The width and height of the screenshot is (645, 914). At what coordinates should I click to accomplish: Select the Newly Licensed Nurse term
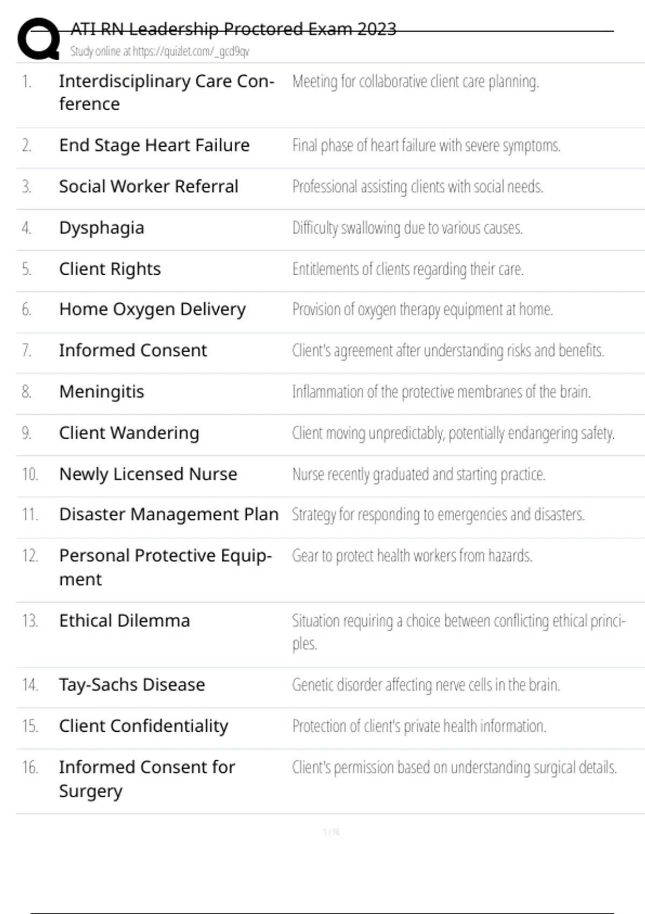(148, 474)
